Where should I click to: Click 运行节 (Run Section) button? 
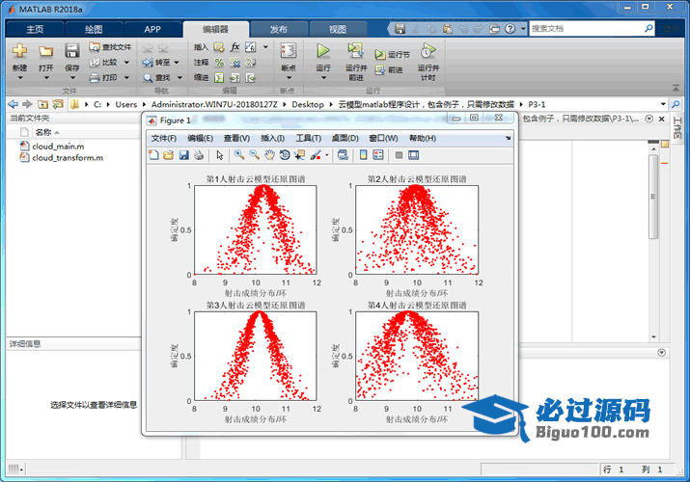pos(392,55)
